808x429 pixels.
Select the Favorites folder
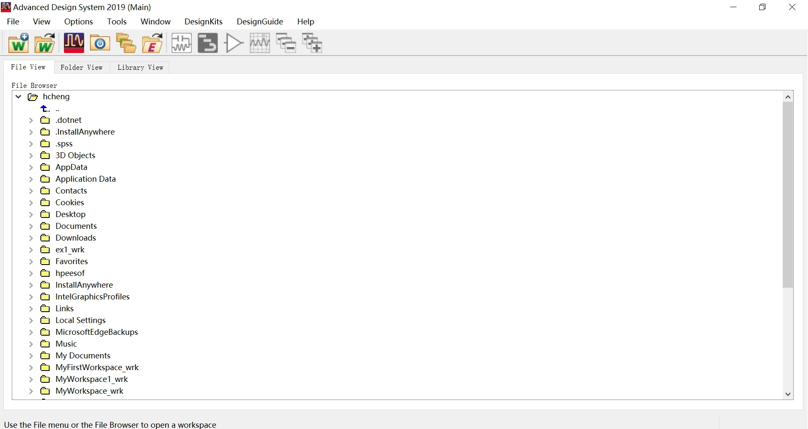(x=72, y=262)
